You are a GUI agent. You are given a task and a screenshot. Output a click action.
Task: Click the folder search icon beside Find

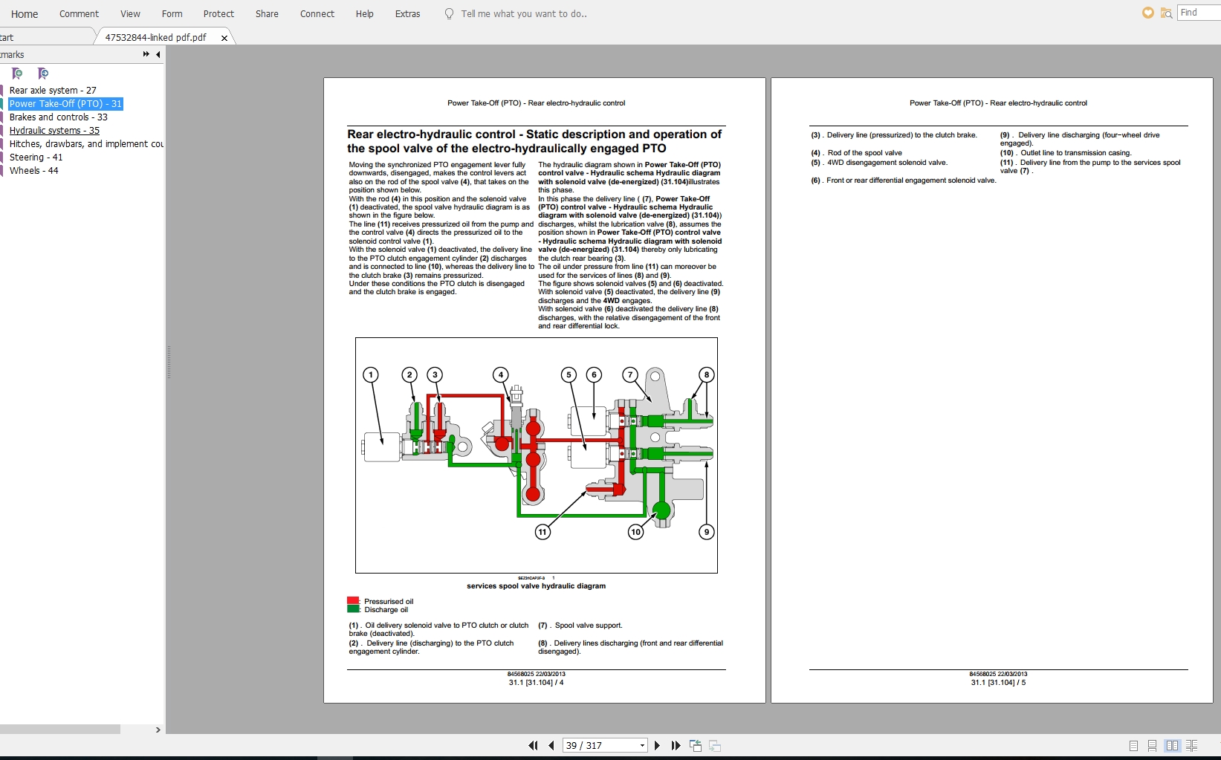[1166, 13]
